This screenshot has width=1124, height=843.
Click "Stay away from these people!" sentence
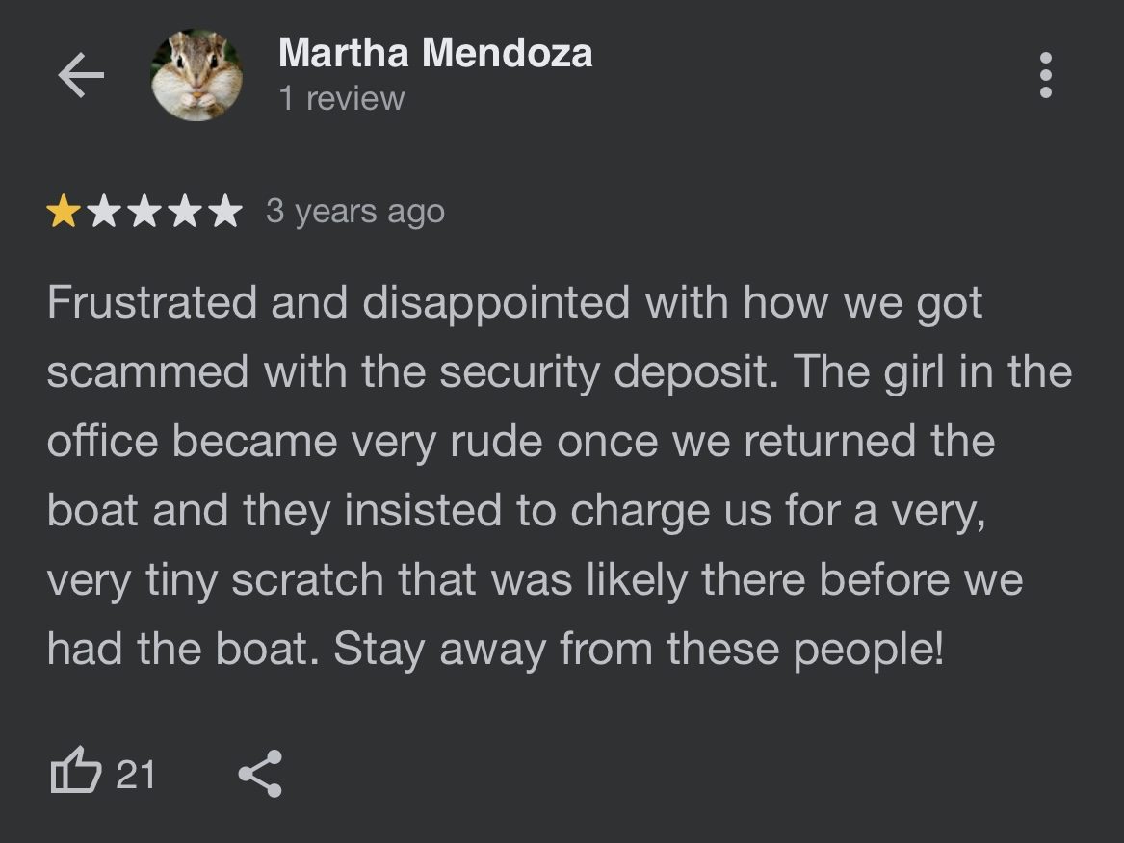click(x=638, y=650)
